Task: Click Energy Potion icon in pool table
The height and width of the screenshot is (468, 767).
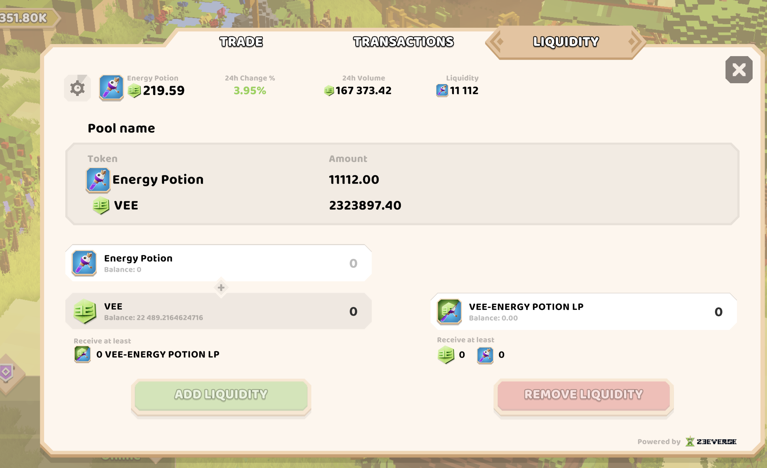Action: pos(98,180)
